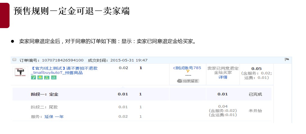Viewport: 306px width, 134px height.
Task: Select the order number text 1070718426594100
Action: 63,60
